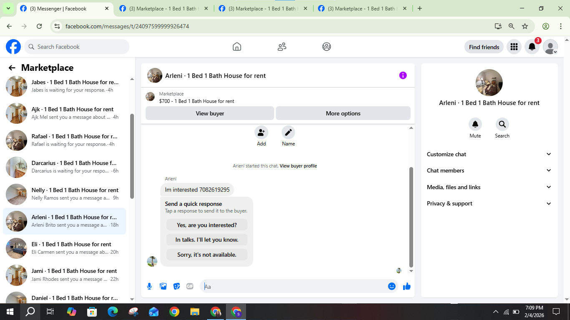Choose a sticker icon
Image resolution: width=570 pixels, height=320 pixels.
(x=177, y=286)
